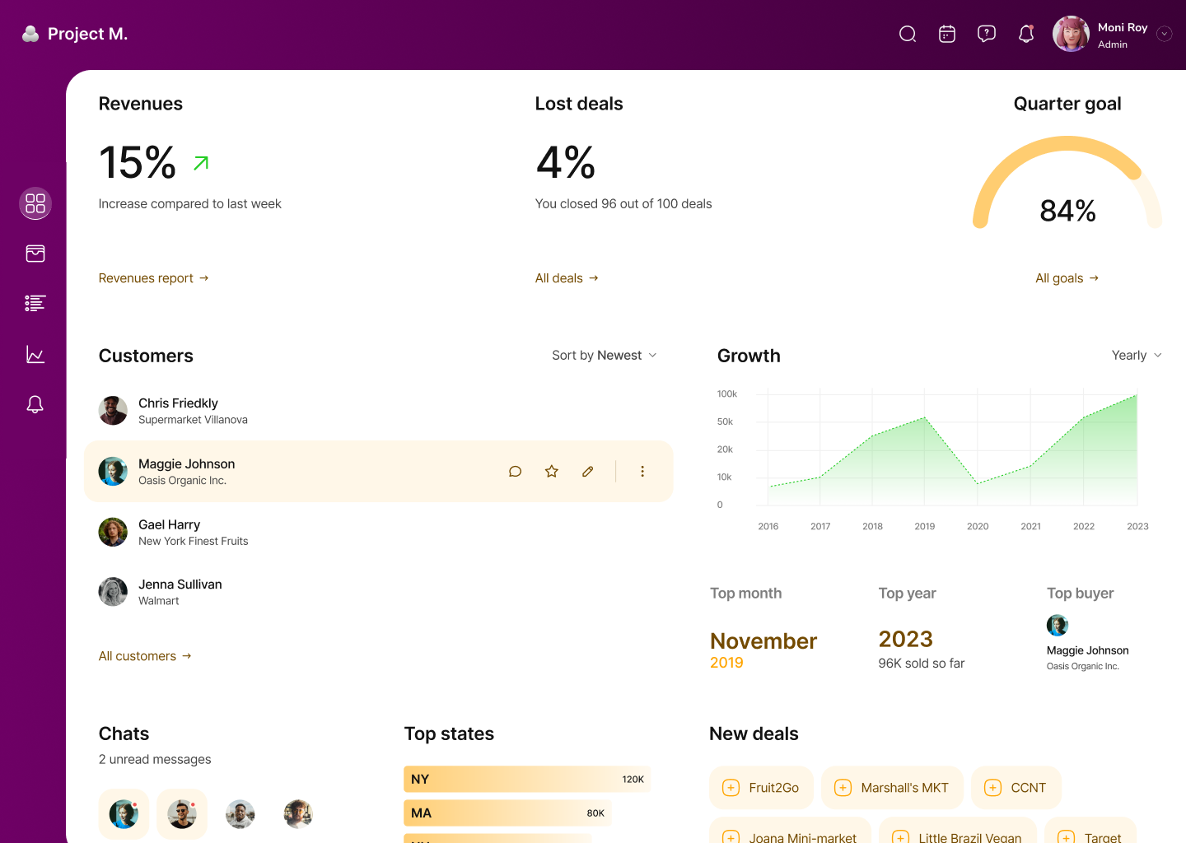
Task: Open the search icon in header
Action: 908,34
